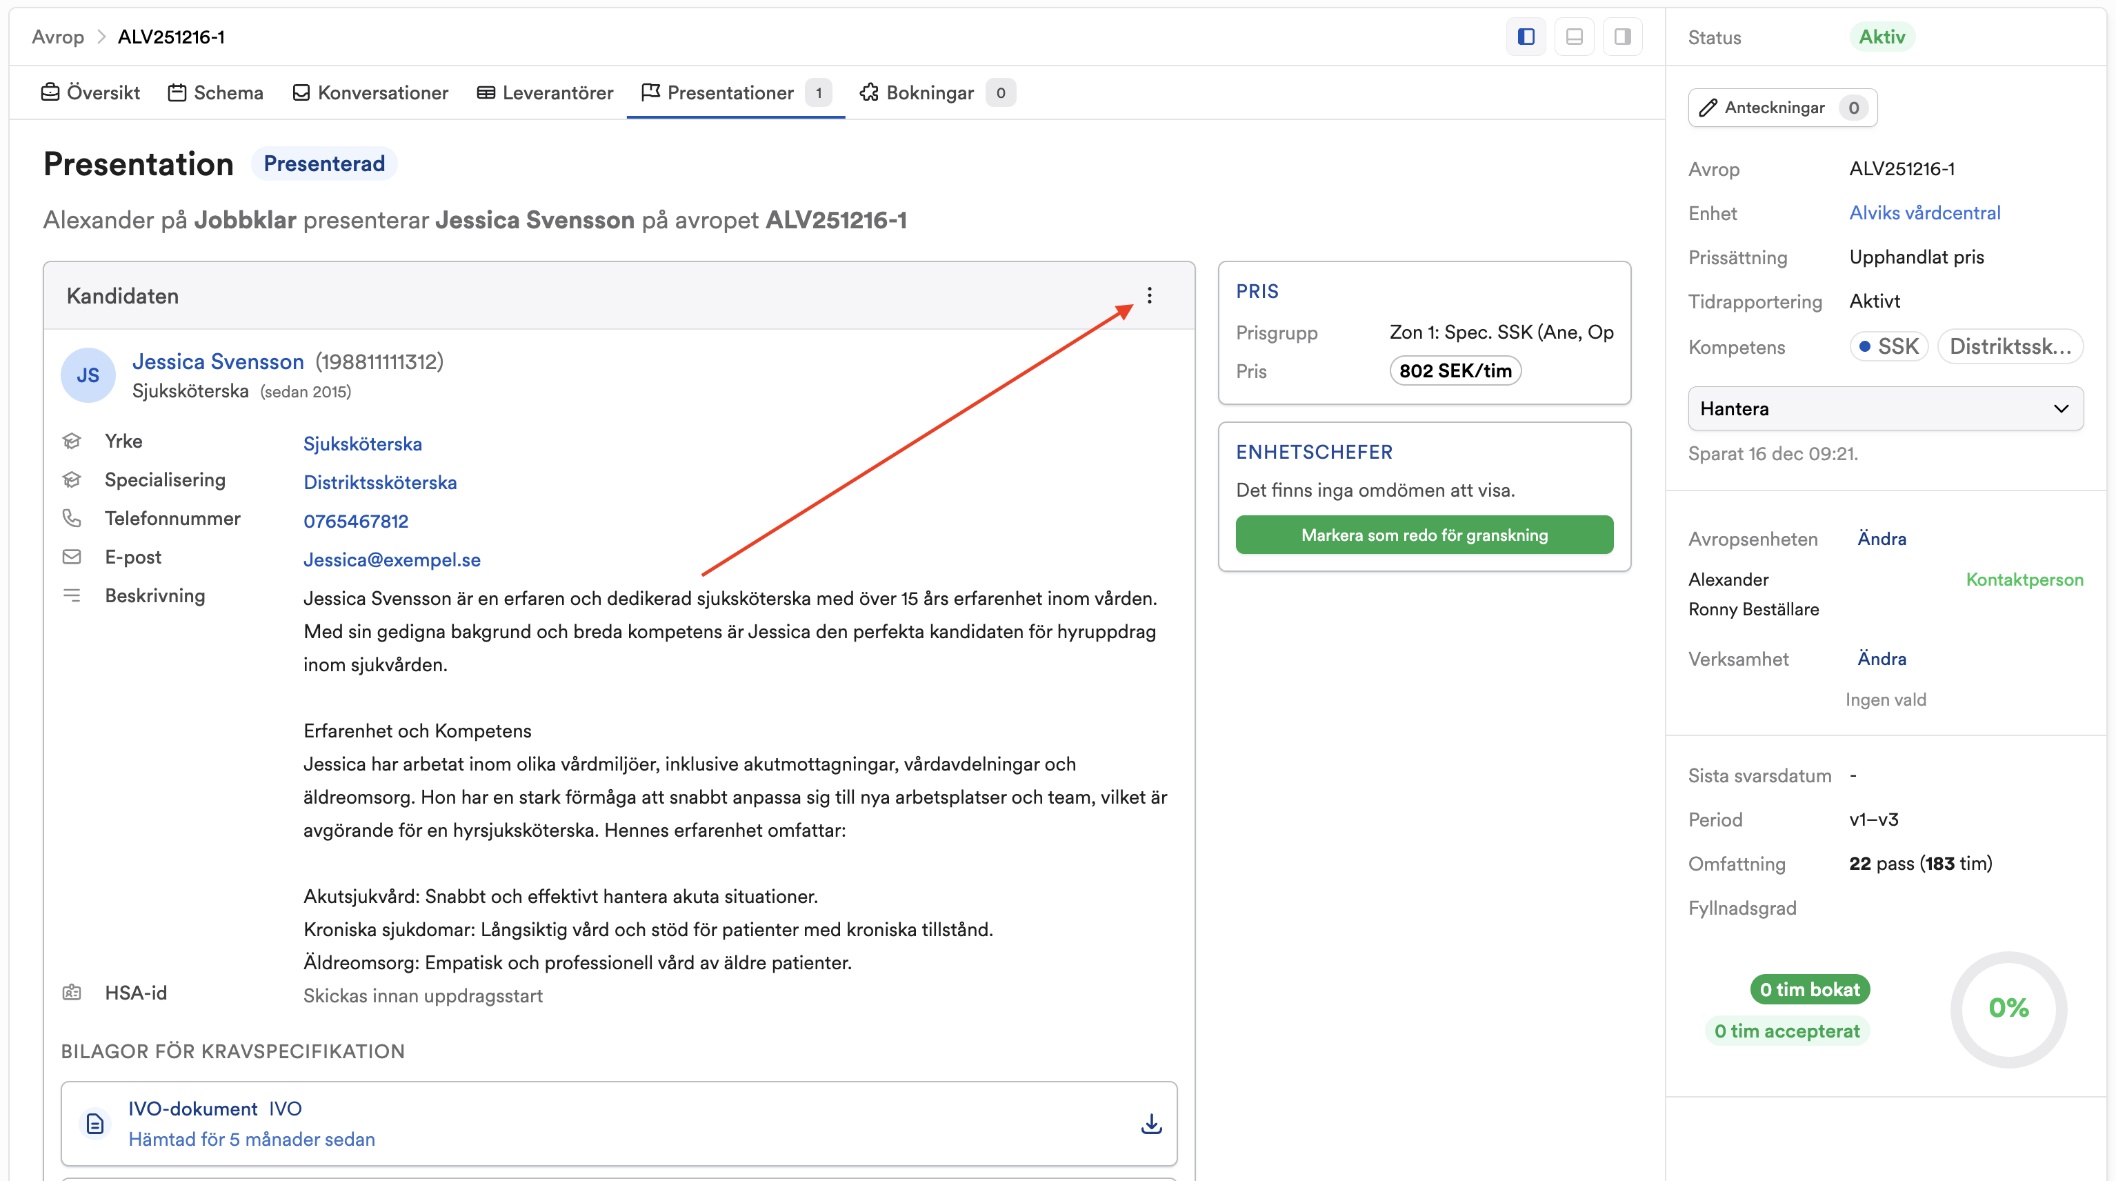Click the Jessica@exempel.se email link

392,559
